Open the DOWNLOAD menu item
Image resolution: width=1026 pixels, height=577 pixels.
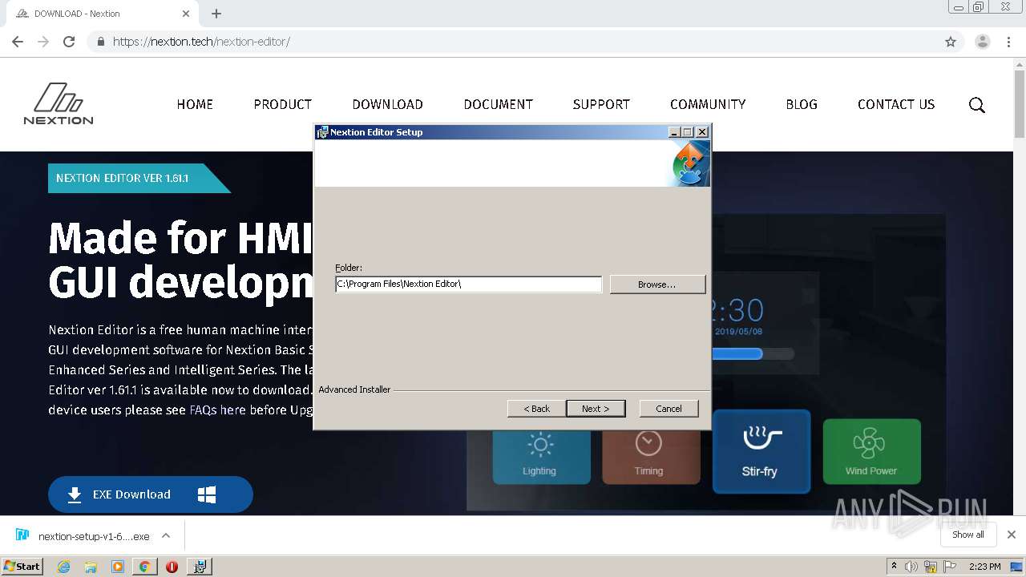387,104
